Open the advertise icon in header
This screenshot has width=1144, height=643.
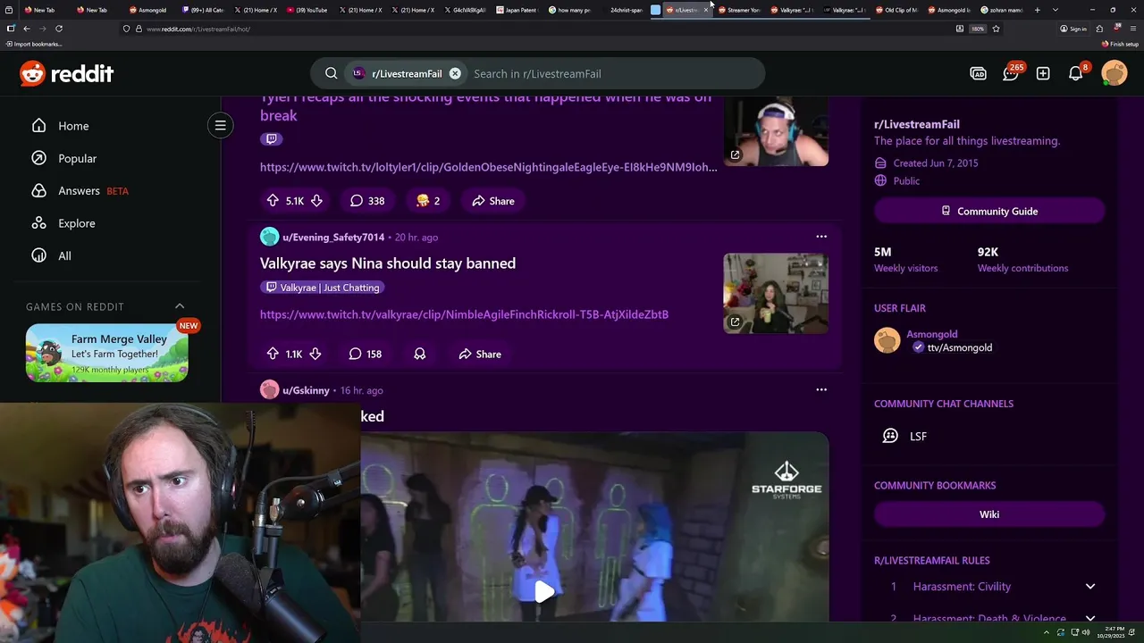tap(978, 73)
